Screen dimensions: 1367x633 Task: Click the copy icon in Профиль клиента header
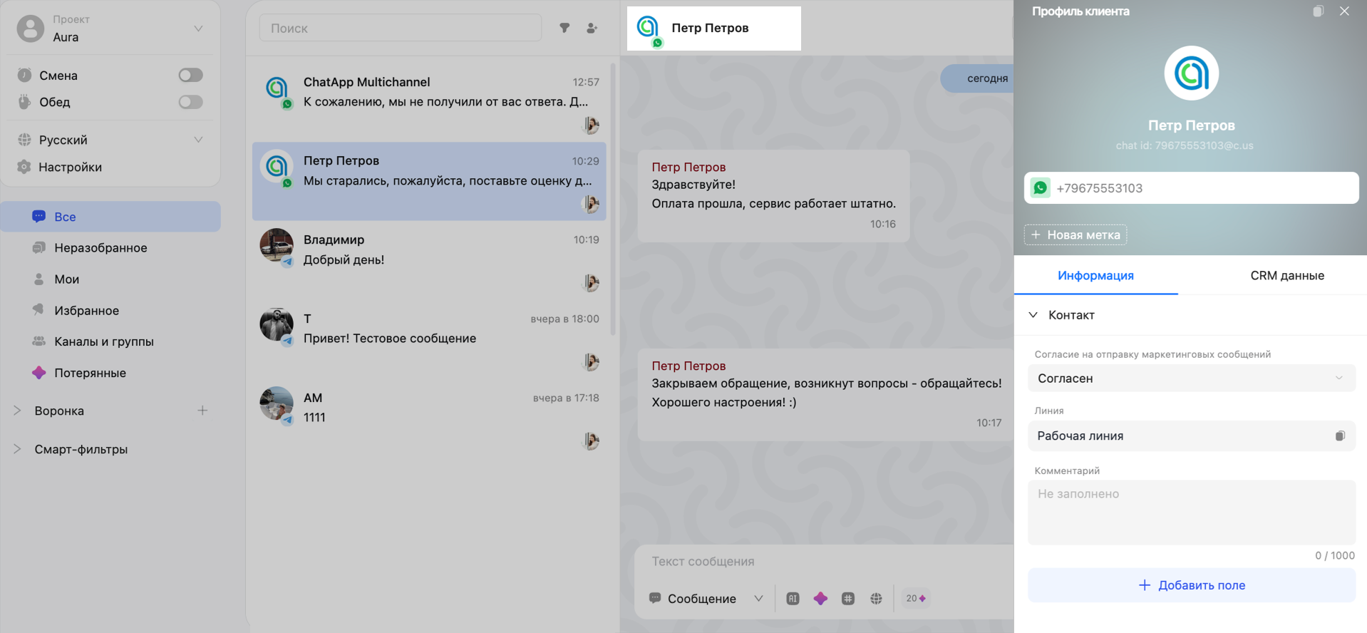click(x=1319, y=11)
